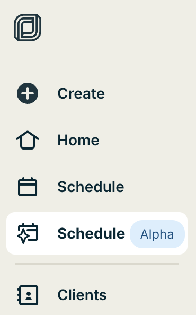The image size is (196, 315).
Task: Open the Schedule label without Alpha badge
Action: pyautogui.click(x=91, y=187)
